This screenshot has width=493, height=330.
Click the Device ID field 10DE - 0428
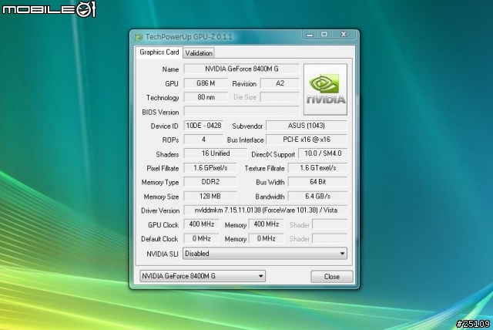click(x=203, y=126)
